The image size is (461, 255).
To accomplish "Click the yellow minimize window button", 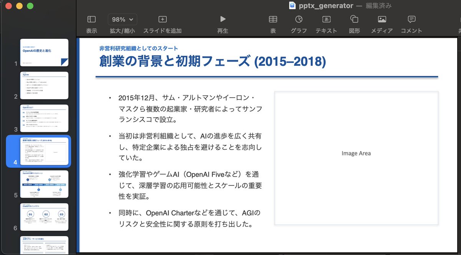I will pos(20,6).
